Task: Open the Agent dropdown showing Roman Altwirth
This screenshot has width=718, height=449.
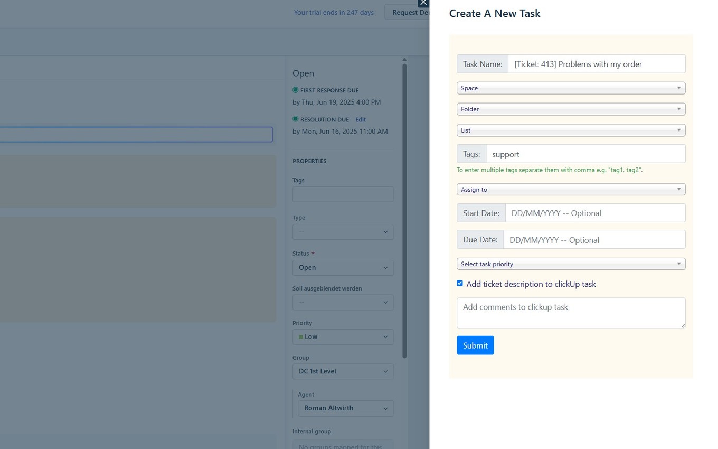Action: point(345,408)
